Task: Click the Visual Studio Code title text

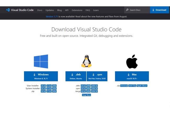Action: (x=22, y=10)
